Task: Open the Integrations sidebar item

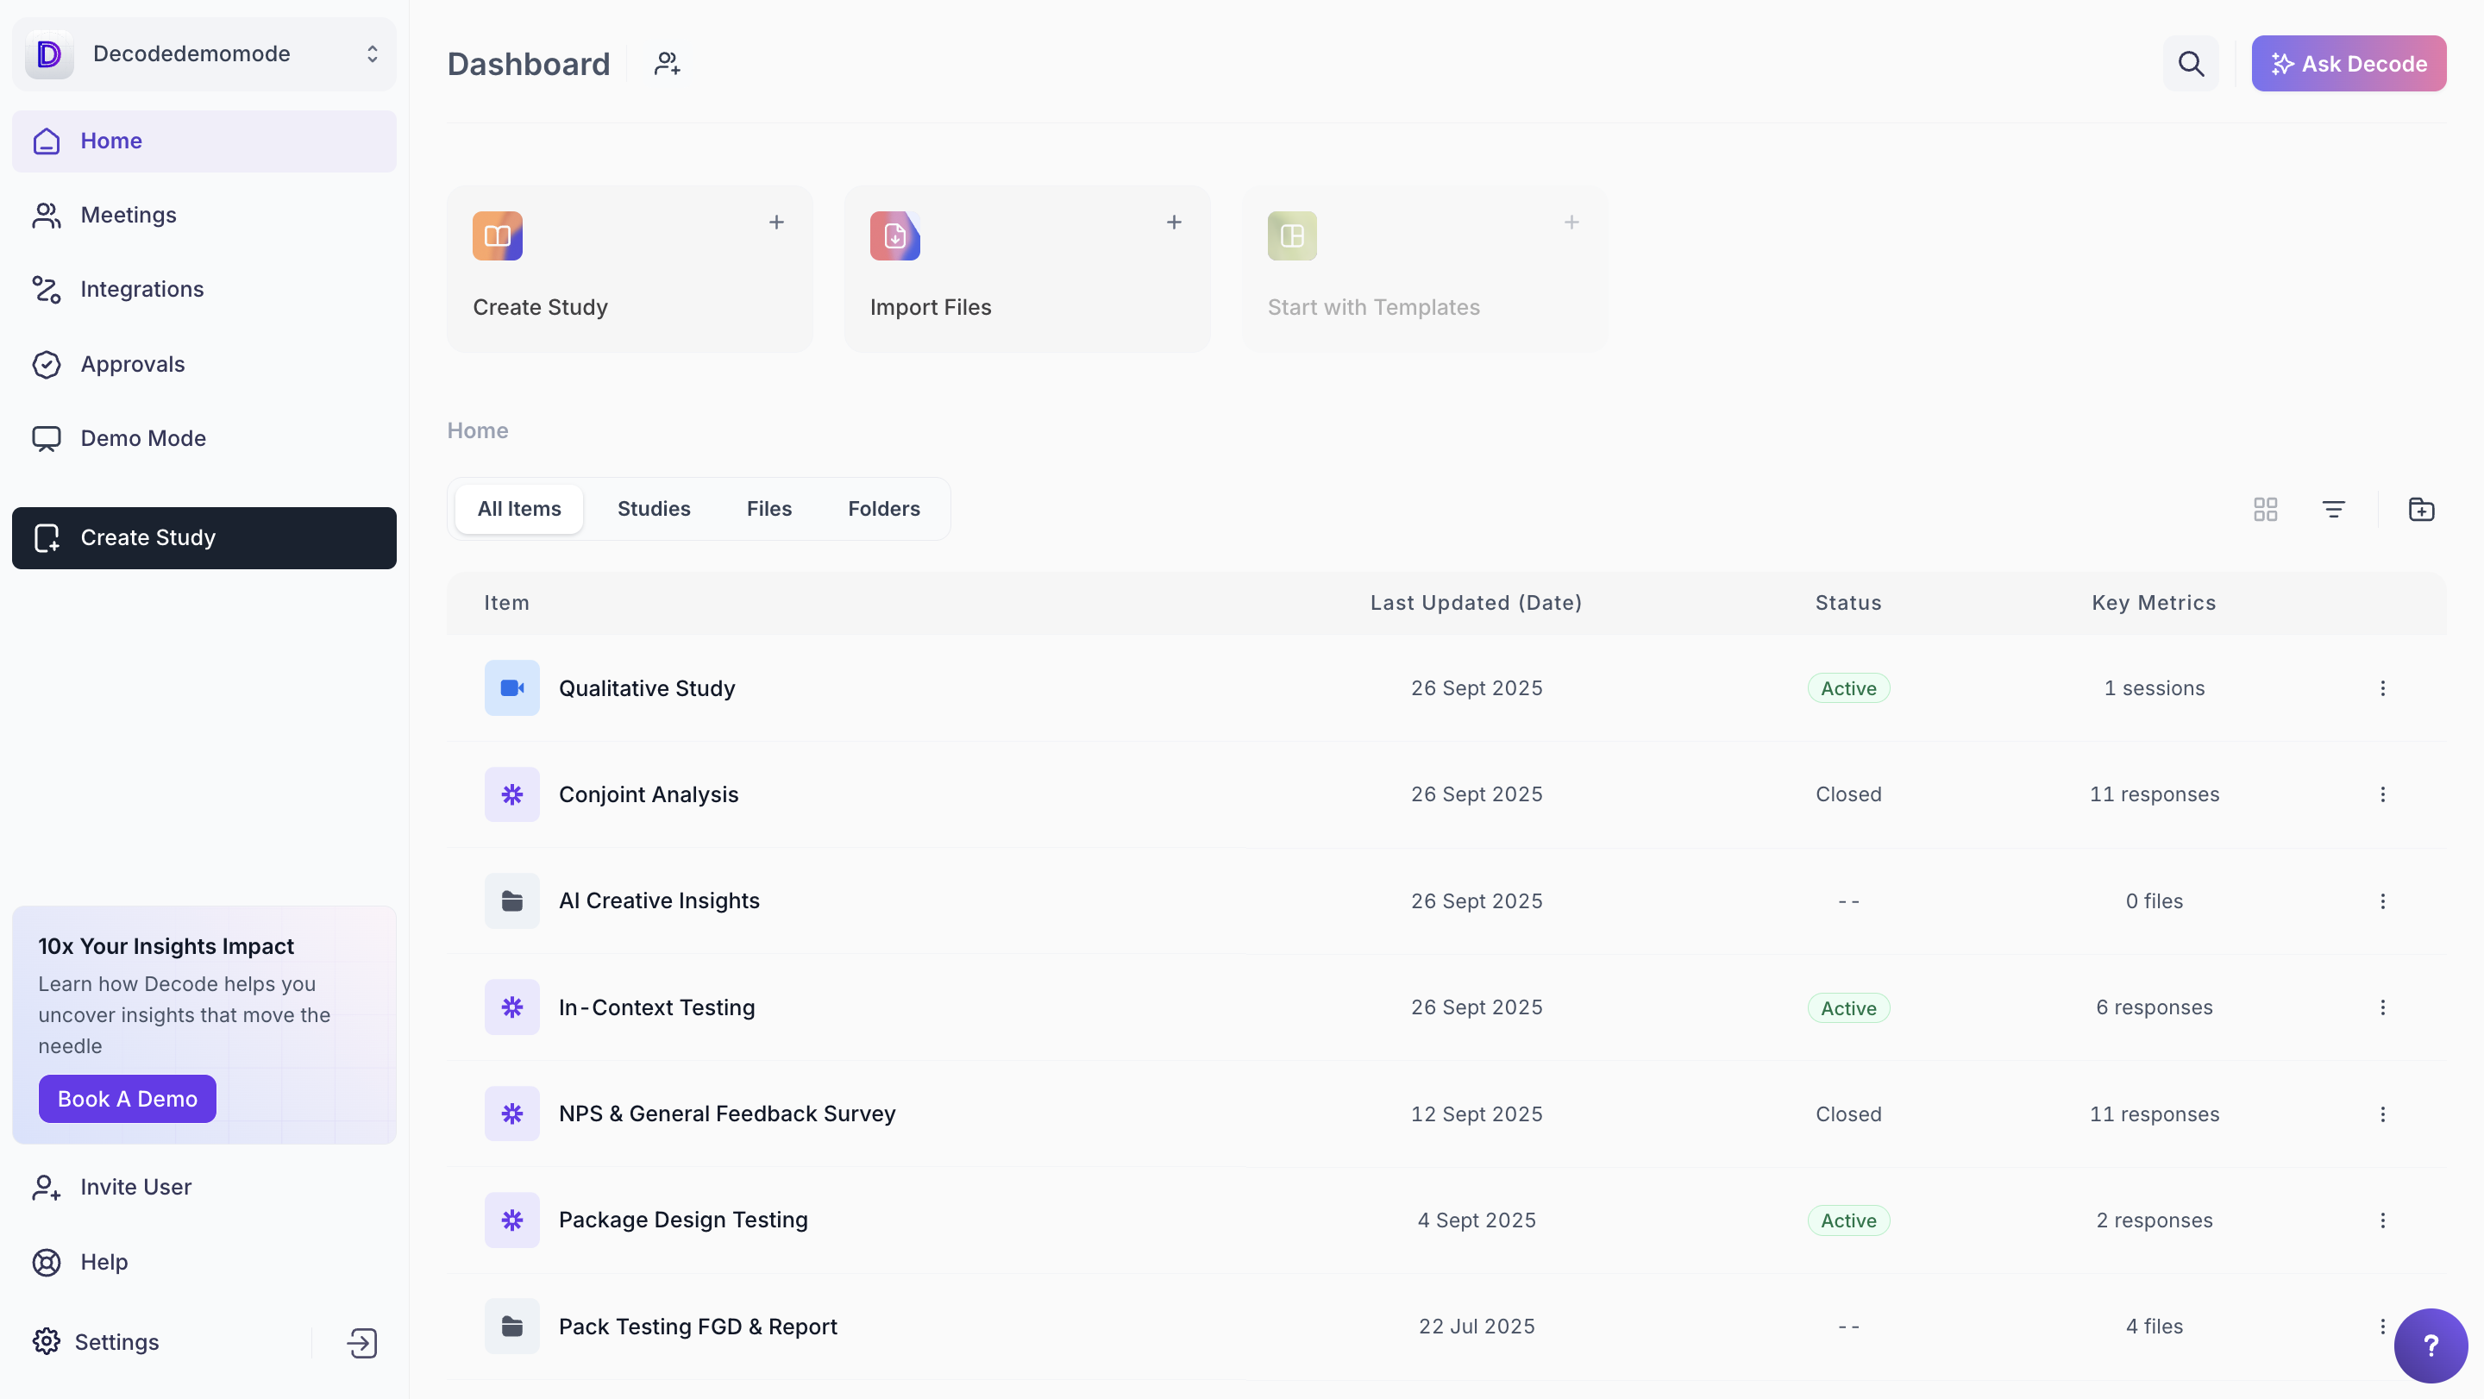Action: (141, 289)
